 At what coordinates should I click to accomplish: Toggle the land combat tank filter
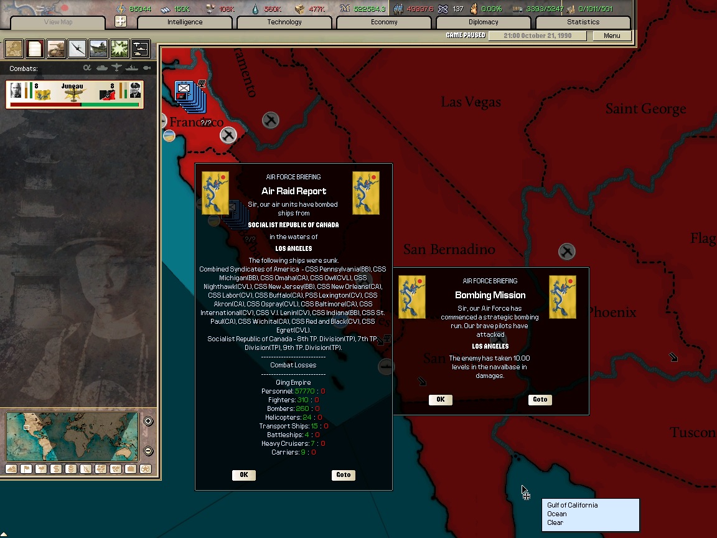pos(102,68)
